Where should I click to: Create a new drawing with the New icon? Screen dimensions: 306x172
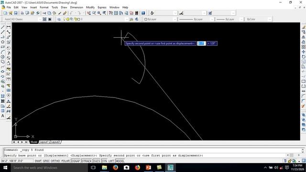pos(5,13)
